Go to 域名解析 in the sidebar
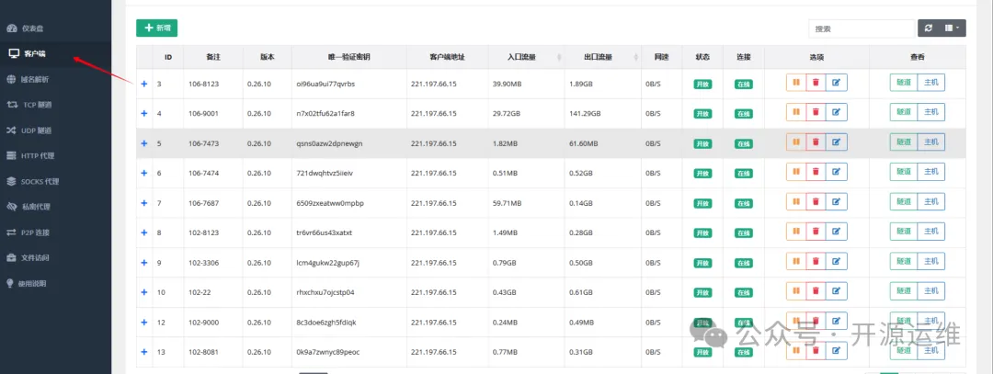The width and height of the screenshot is (993, 374). 36,79
